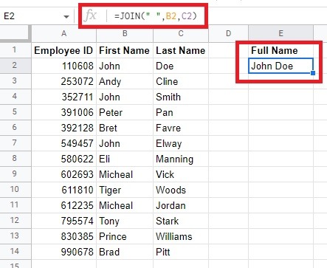Click cell with ID 352711

click(x=64, y=97)
